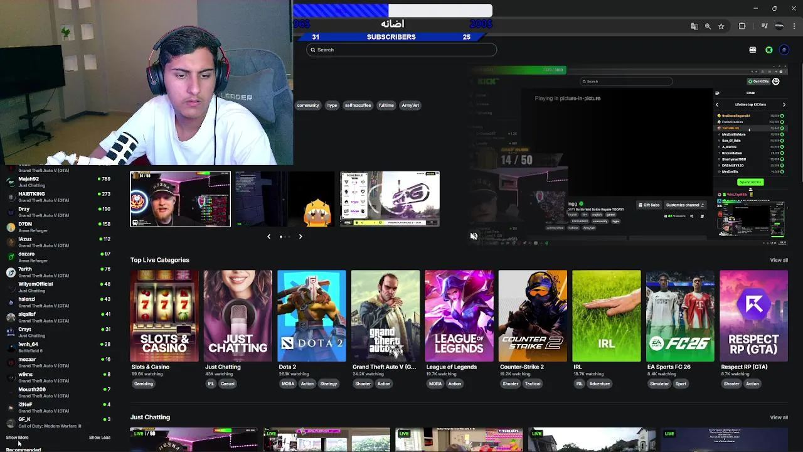The image size is (803, 452).
Task: Click Customize channel in the stream preview
Action: tap(685, 205)
